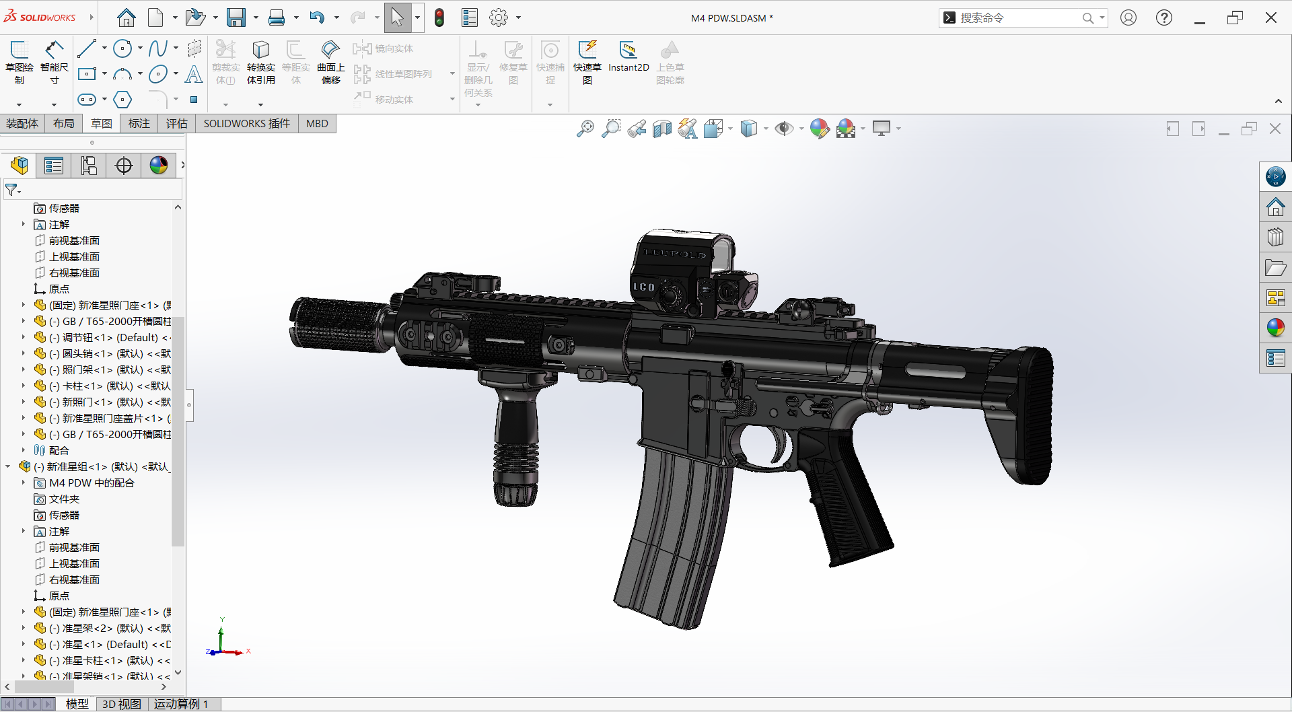The height and width of the screenshot is (712, 1292).
Task: Click the feature tree filter icon
Action: [x=13, y=190]
